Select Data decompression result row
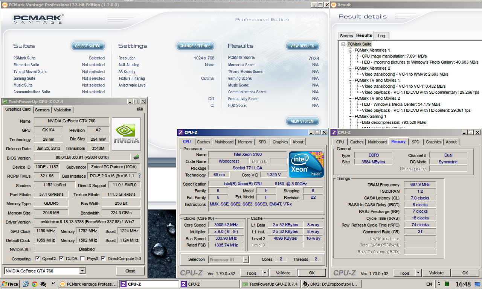 394,122
